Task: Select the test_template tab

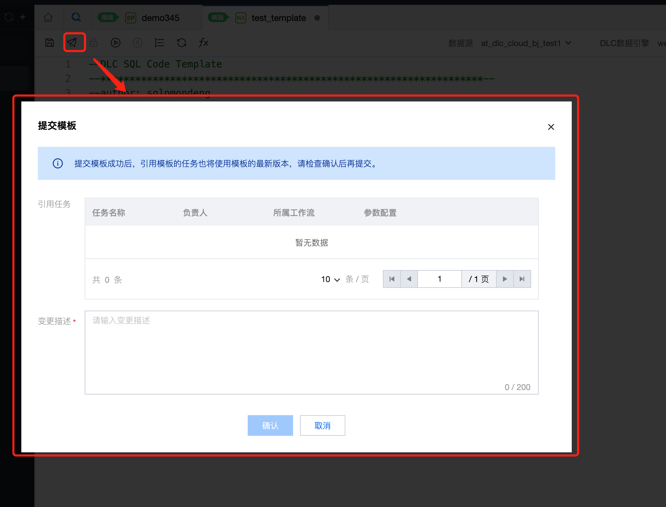Action: coord(278,18)
